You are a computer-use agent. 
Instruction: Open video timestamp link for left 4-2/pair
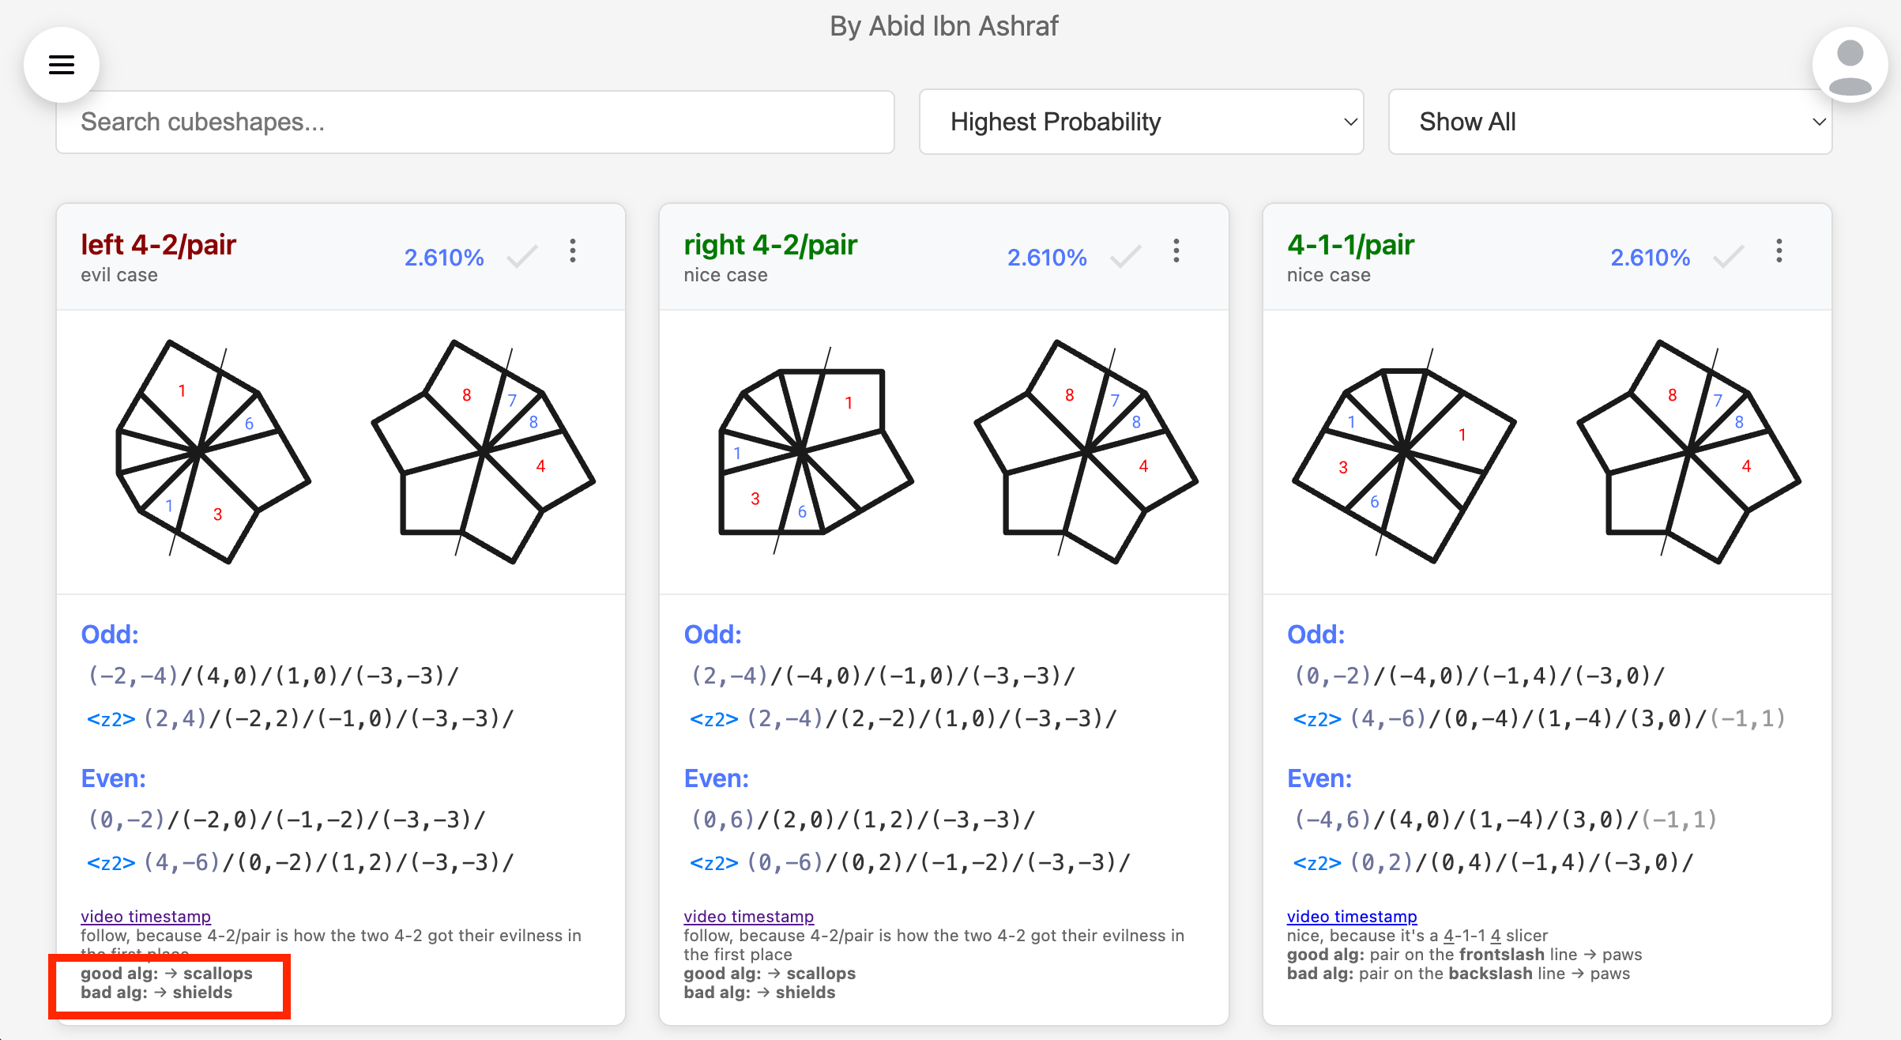tap(145, 916)
